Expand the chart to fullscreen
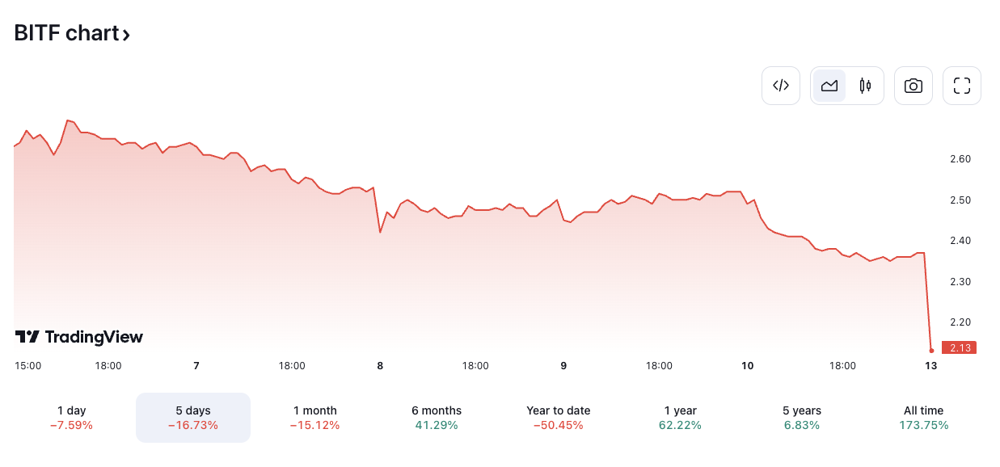 (961, 85)
